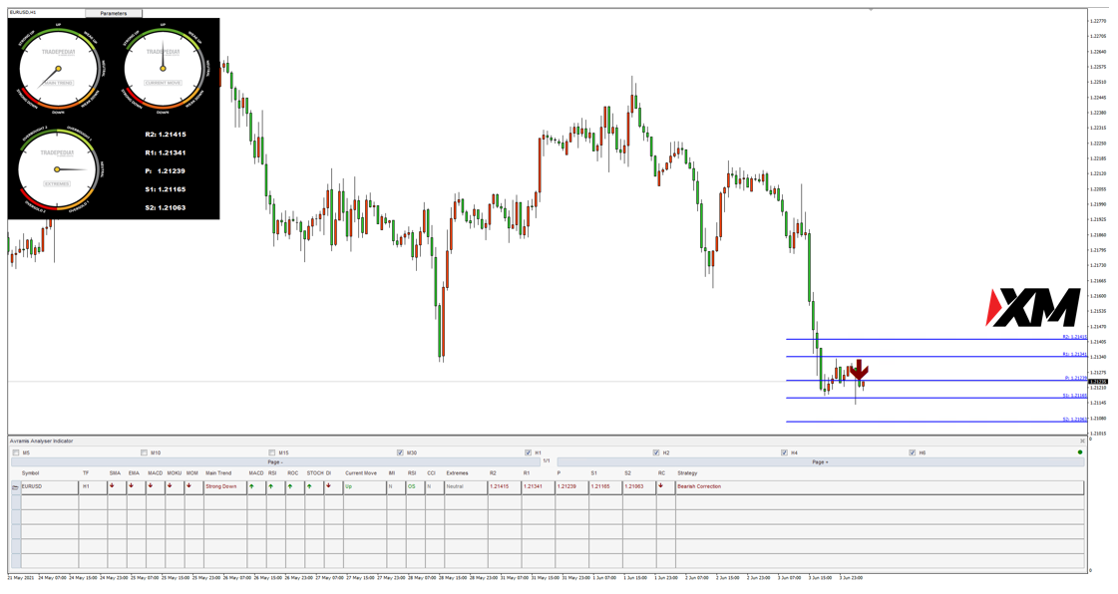The image size is (1118, 594).
Task: Uncheck the M30 timeframe checkbox
Action: 400,452
